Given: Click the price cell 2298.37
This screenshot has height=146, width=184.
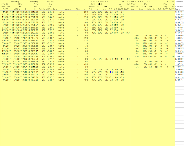Looking at the screenshot, I should pyautogui.click(x=34, y=20).
